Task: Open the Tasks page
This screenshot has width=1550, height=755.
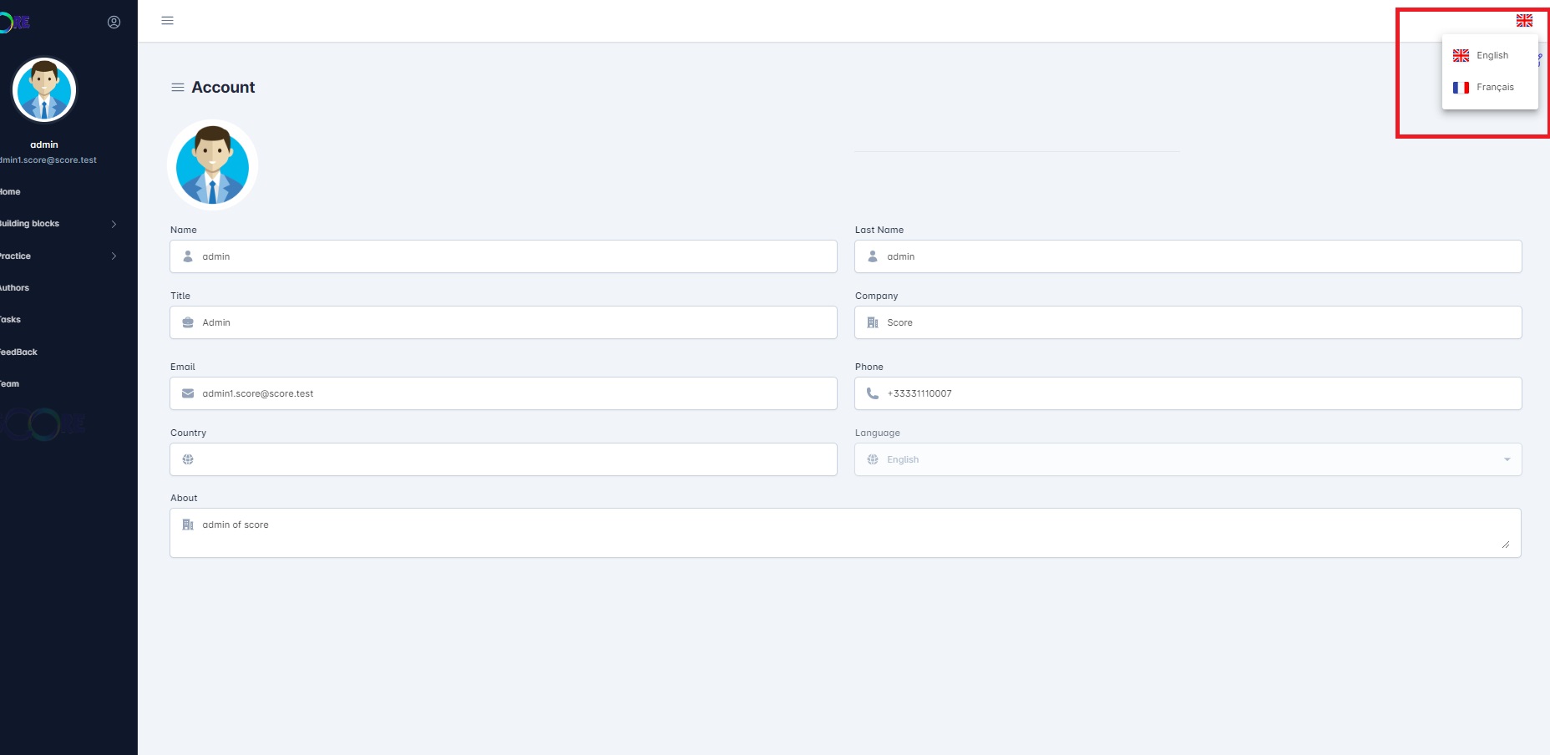Action: coord(11,320)
